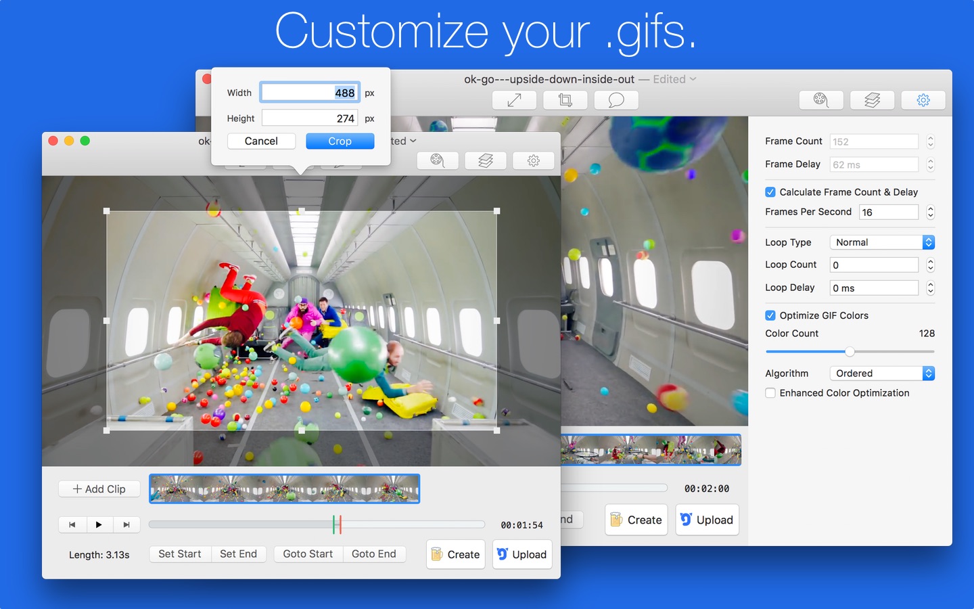The image size is (974, 609).
Task: Open the Edited title dropdown chevron
Action: 693,79
